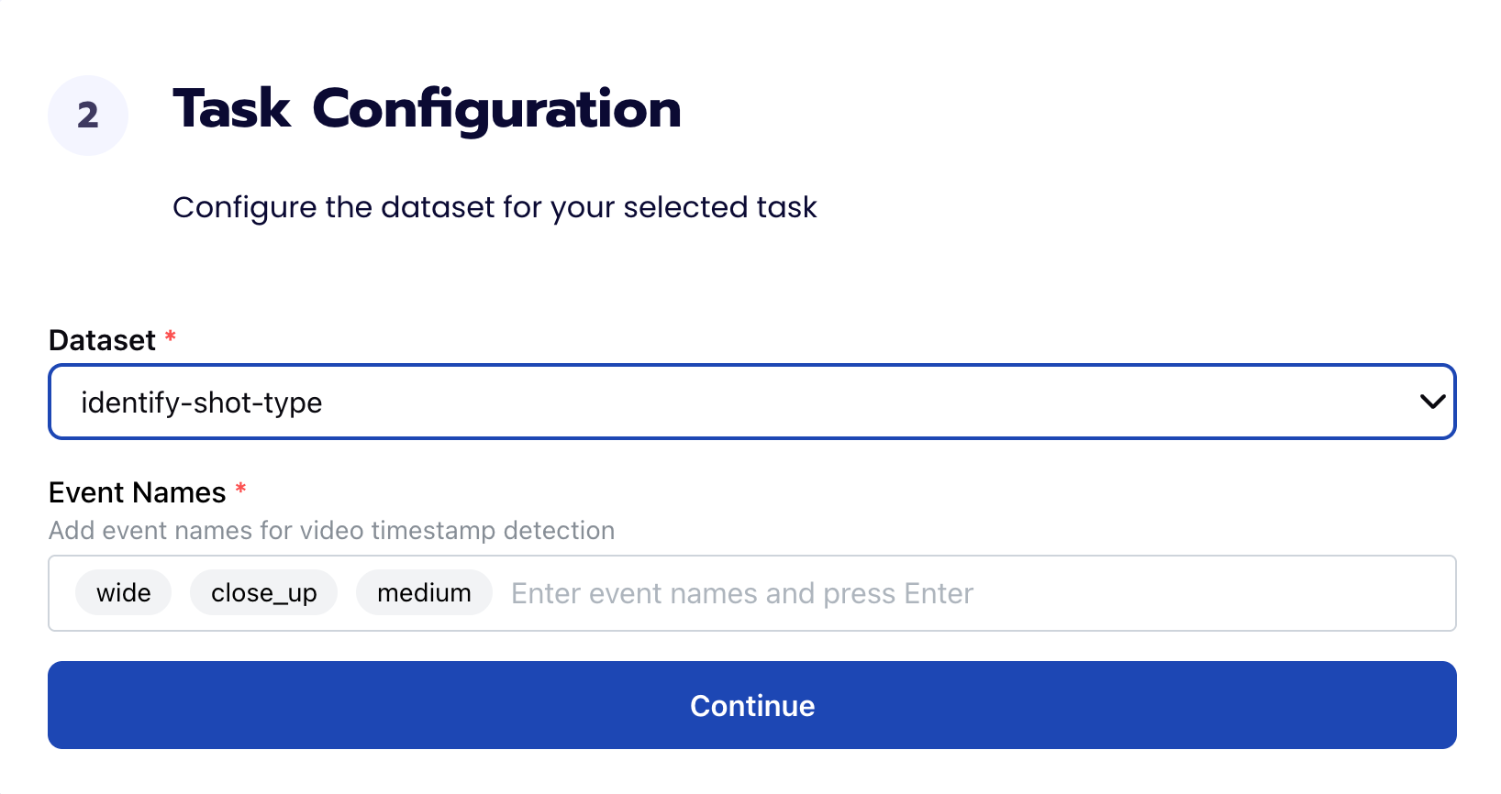
Task: Click the word 'Configuration' in the heading
Action: click(x=496, y=109)
